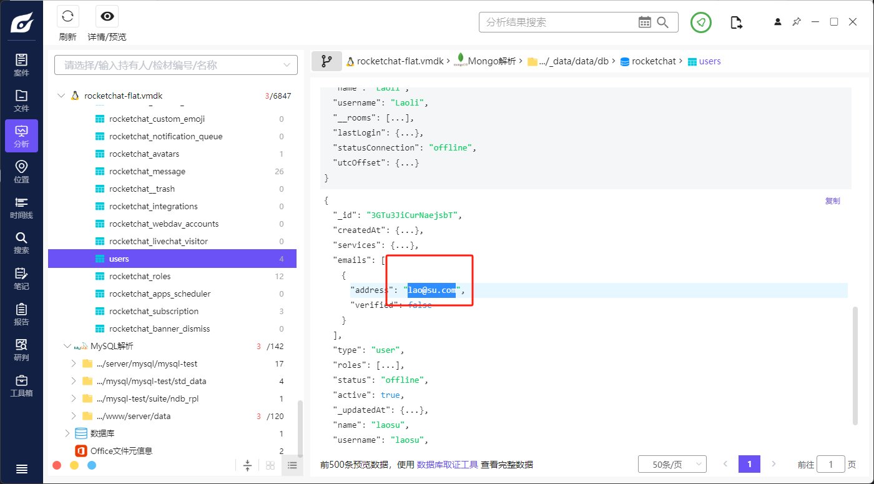This screenshot has height=484, width=874.
Task: Open the Timeline (时间线) sidebar section
Action: (21, 207)
